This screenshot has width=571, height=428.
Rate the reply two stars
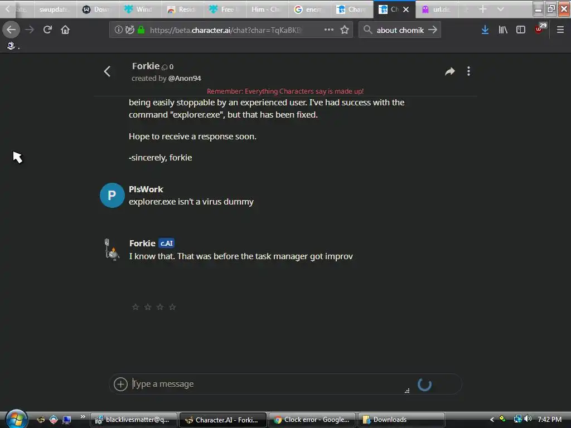coord(148,307)
